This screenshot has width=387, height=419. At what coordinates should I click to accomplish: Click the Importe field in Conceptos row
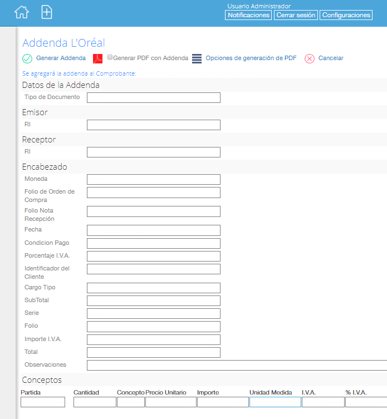point(223,402)
